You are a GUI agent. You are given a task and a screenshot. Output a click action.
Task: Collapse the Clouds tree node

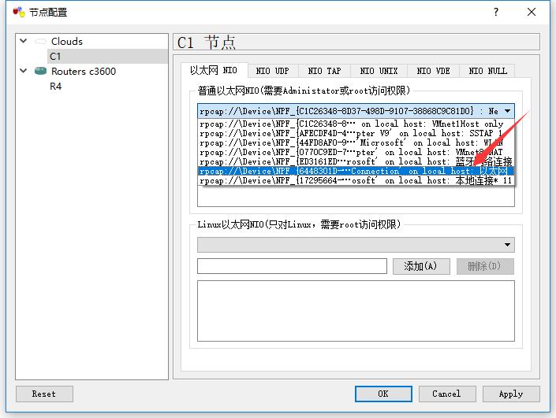coord(24,41)
